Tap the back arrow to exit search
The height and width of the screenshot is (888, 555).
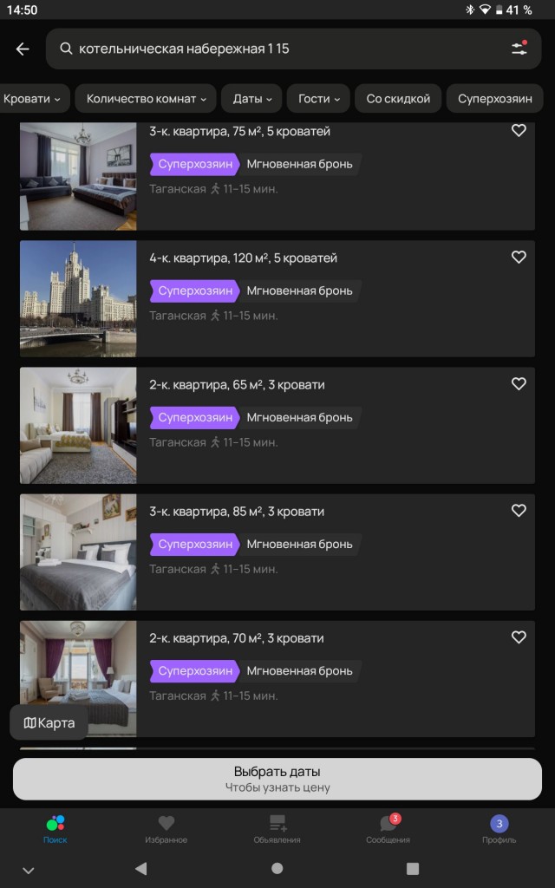pos(22,49)
